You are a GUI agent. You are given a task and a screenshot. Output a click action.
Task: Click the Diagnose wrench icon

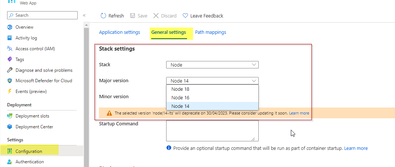[10, 70]
